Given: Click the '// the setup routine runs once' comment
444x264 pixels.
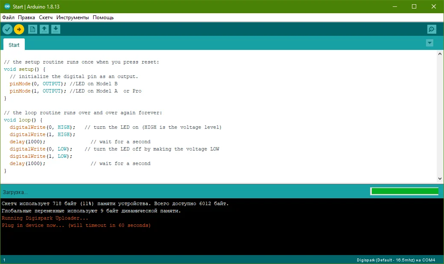Looking at the screenshot, I should pyautogui.click(x=81, y=62).
